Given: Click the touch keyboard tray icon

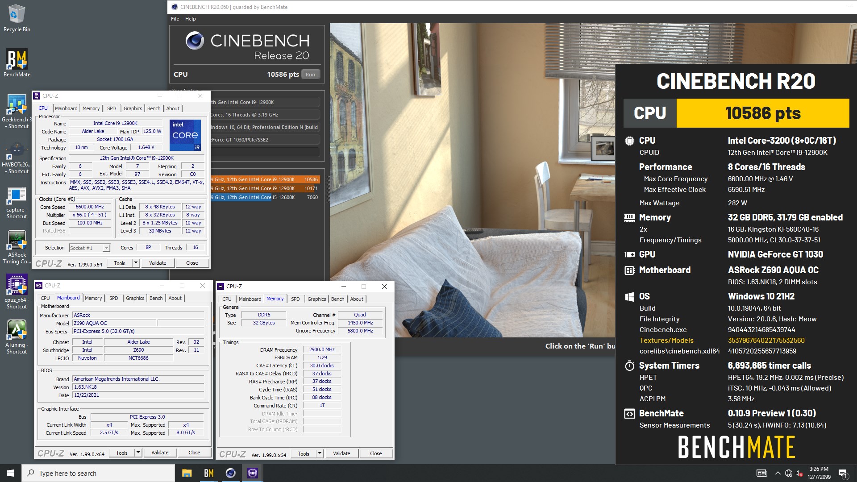Looking at the screenshot, I should [x=761, y=473].
